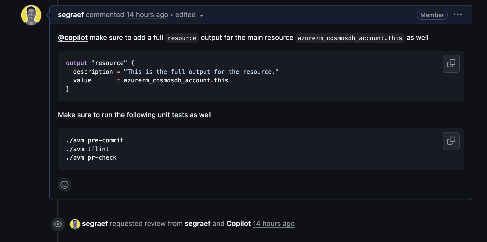Image resolution: width=487 pixels, height=242 pixels.
Task: Click segraef's username in the comment header
Action: 71,15
